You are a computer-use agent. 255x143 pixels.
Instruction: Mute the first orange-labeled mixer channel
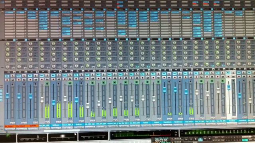(13, 80)
